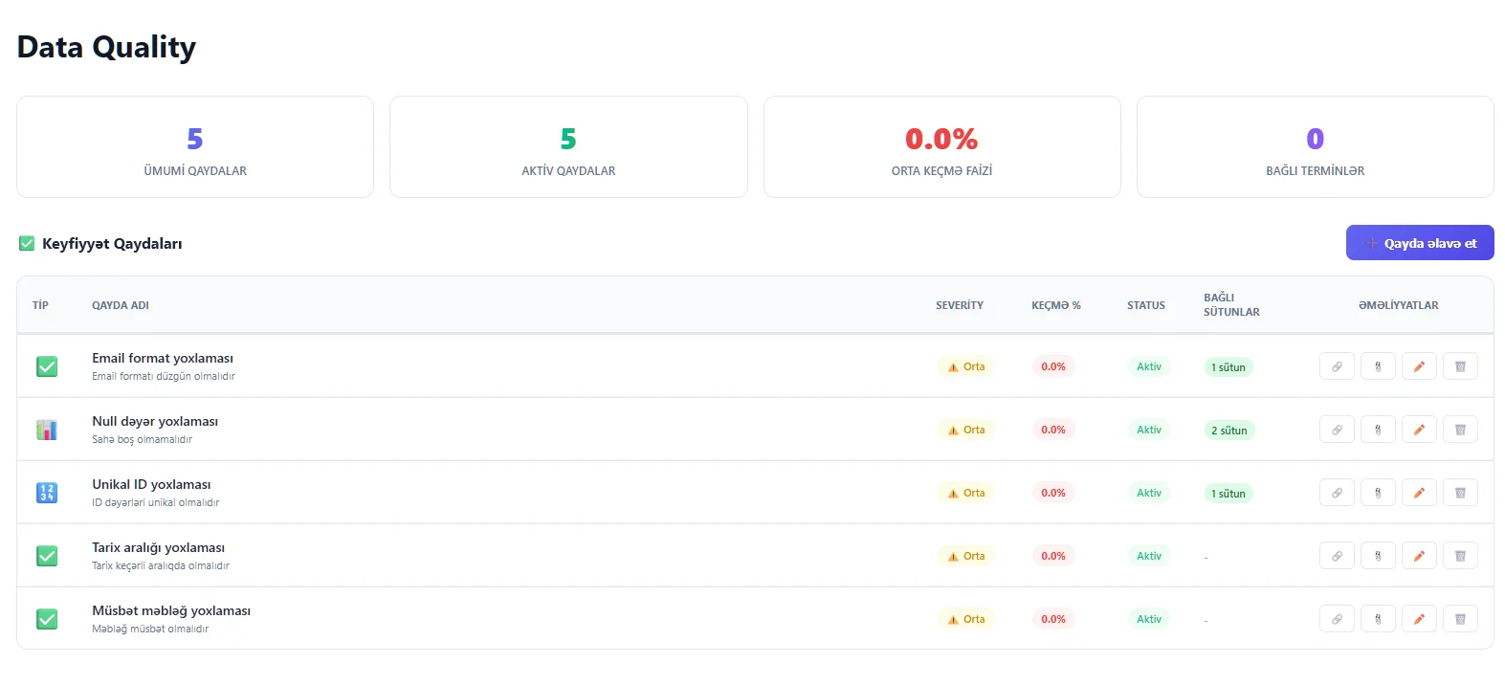1505x685 pixels.
Task: Delete Unikal ID yoxlaması using trash icon
Action: 1460,493
